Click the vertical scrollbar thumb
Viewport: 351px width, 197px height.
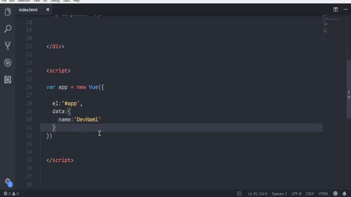coord(349,89)
